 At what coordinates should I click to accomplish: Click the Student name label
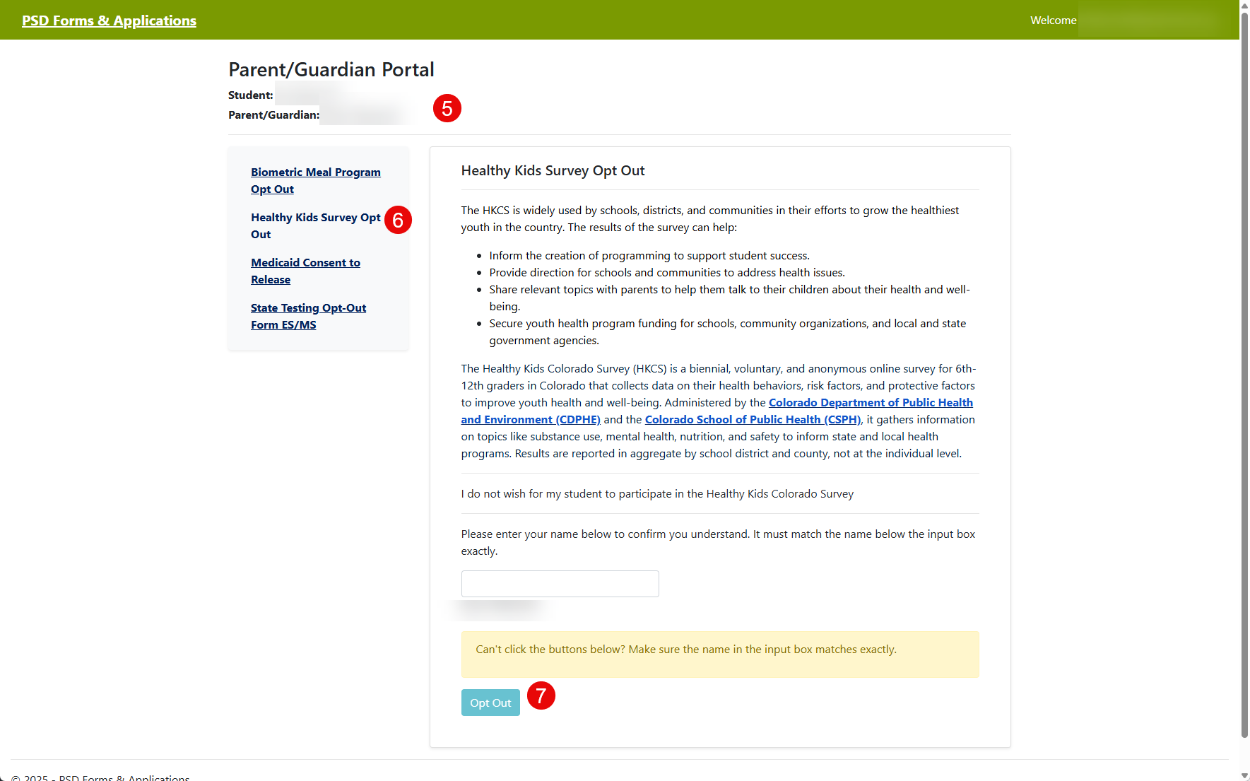pyautogui.click(x=250, y=95)
